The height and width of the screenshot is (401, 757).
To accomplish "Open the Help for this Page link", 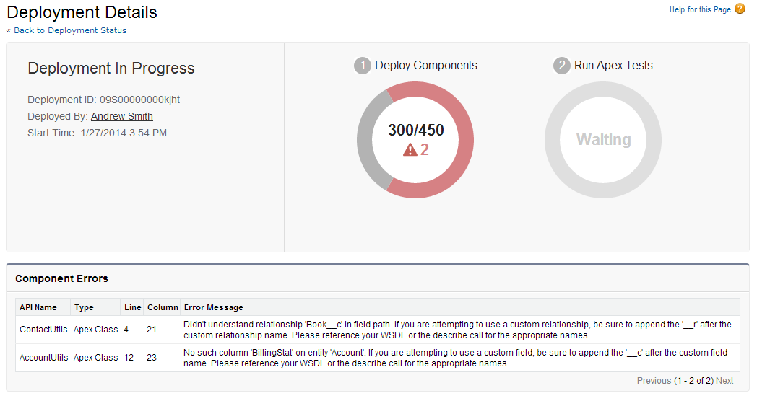I will pyautogui.click(x=700, y=9).
